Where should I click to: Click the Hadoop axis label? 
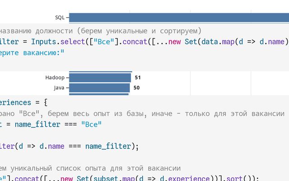point(54,77)
